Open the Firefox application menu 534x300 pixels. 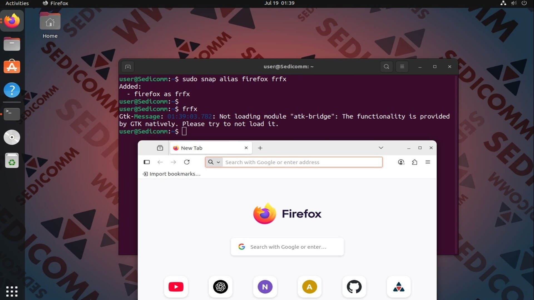428,162
